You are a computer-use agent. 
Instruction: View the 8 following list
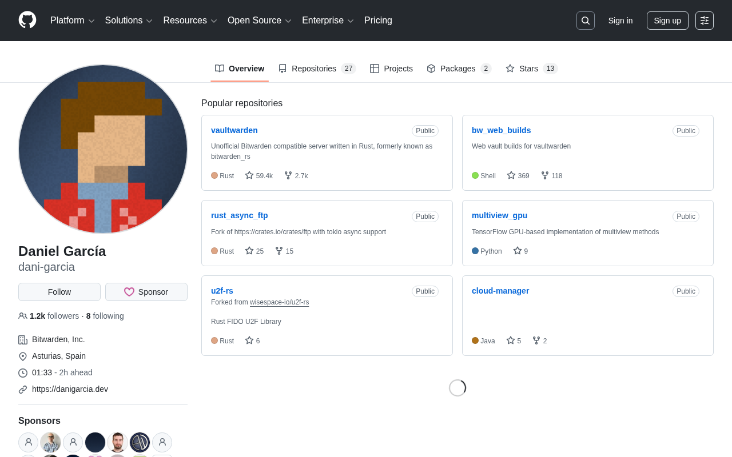click(x=105, y=316)
